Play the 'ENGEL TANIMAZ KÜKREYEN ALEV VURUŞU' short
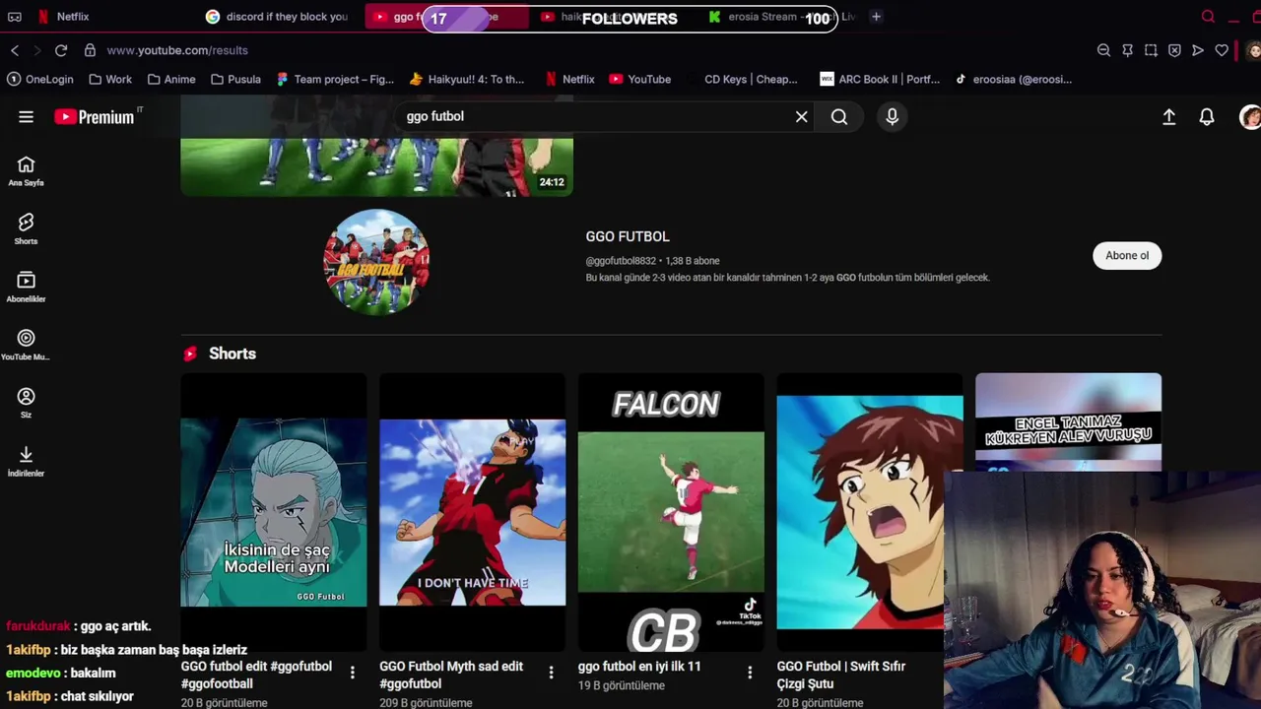The height and width of the screenshot is (709, 1261). [x=1068, y=421]
